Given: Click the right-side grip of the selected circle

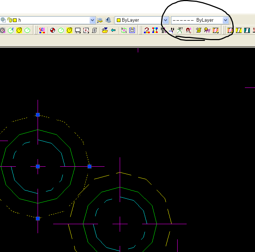Looking at the screenshot, I should [89, 166].
